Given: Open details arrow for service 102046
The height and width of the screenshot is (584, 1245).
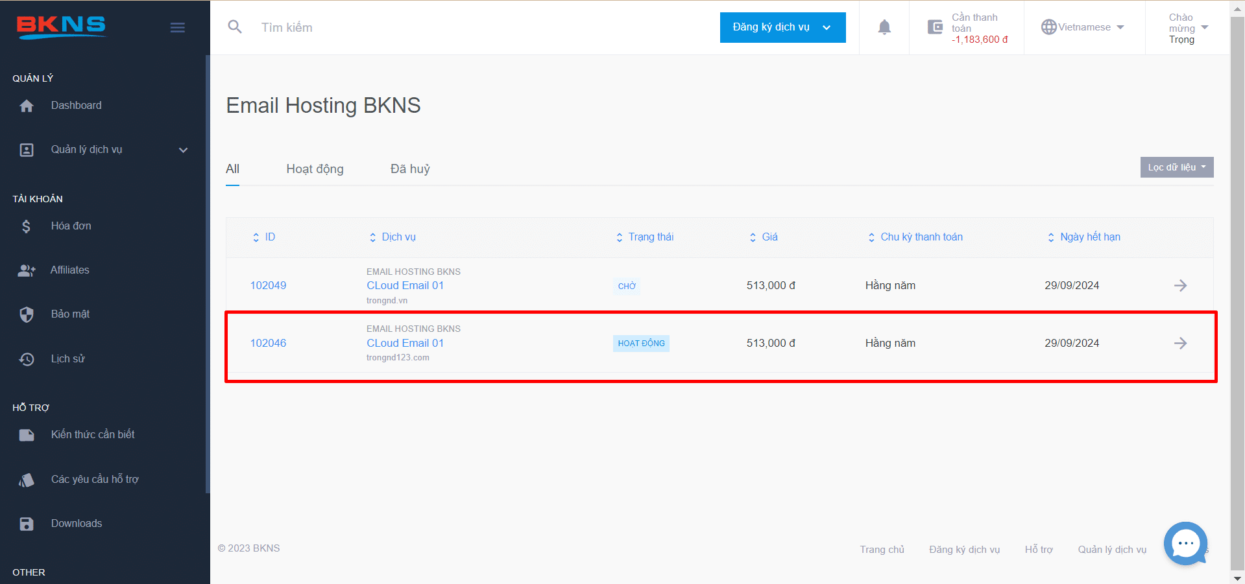Looking at the screenshot, I should (x=1180, y=343).
